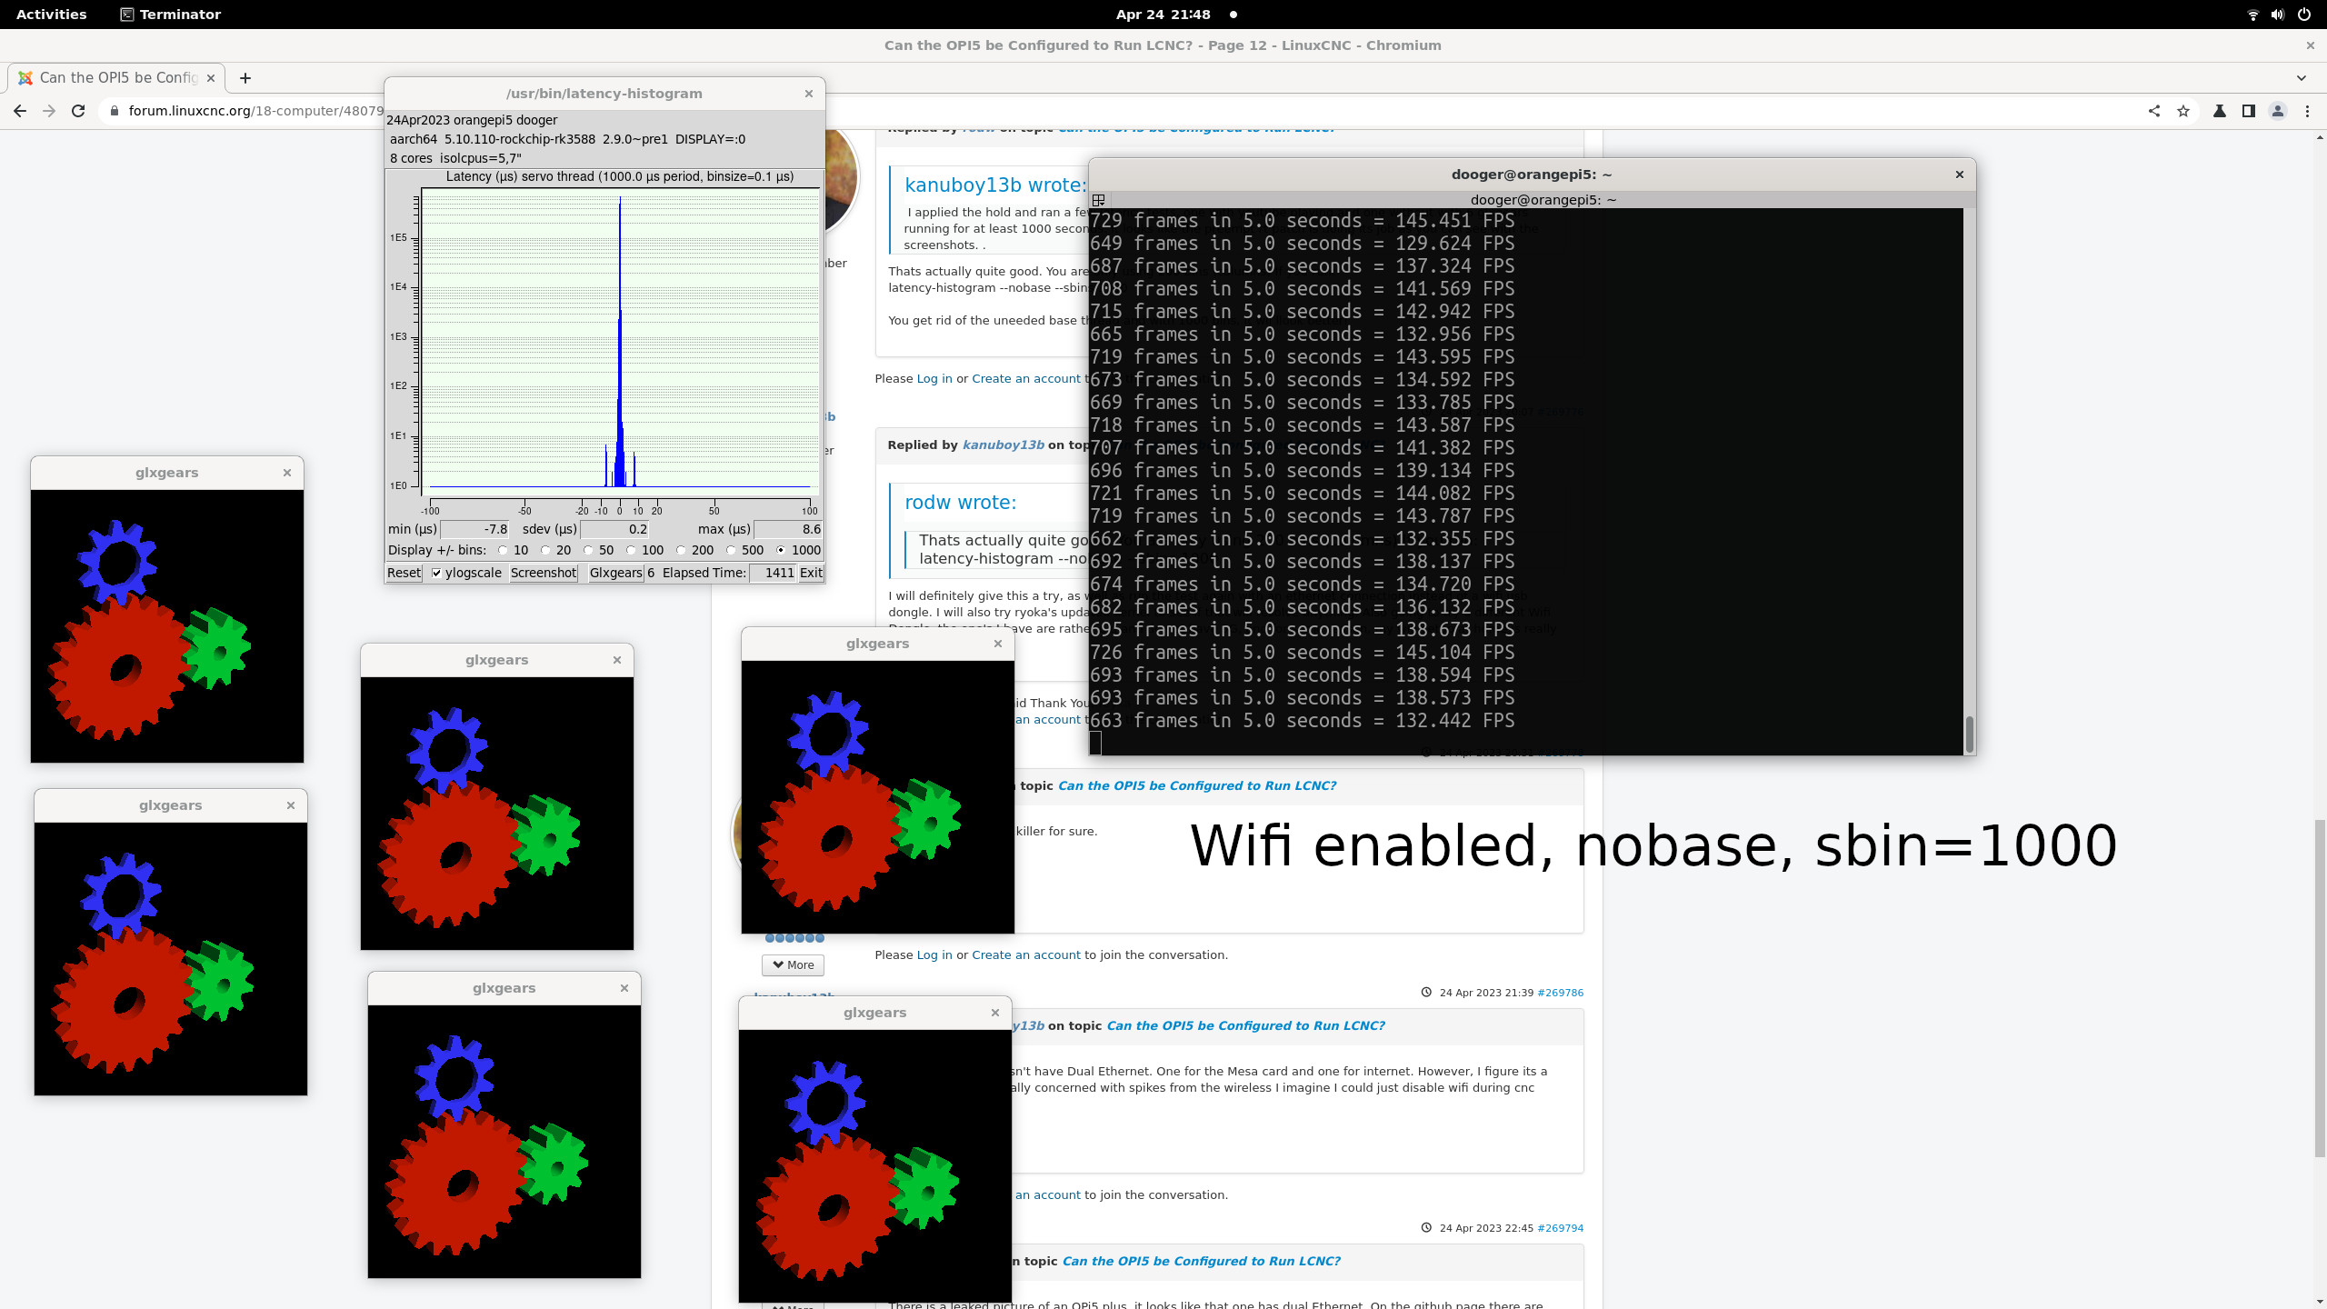Open the power icon system menu

[2304, 15]
